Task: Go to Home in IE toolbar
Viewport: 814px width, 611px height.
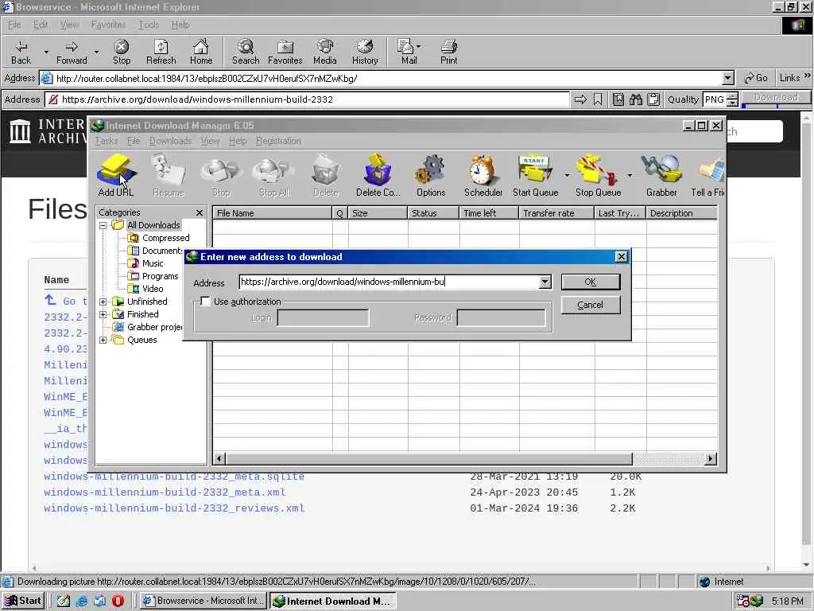Action: point(201,52)
